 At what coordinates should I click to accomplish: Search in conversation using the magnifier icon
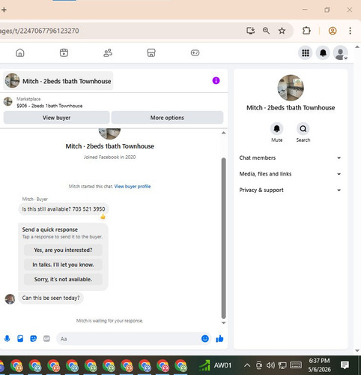pos(303,129)
